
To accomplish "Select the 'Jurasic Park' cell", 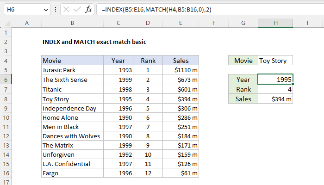I will [x=72, y=70].
